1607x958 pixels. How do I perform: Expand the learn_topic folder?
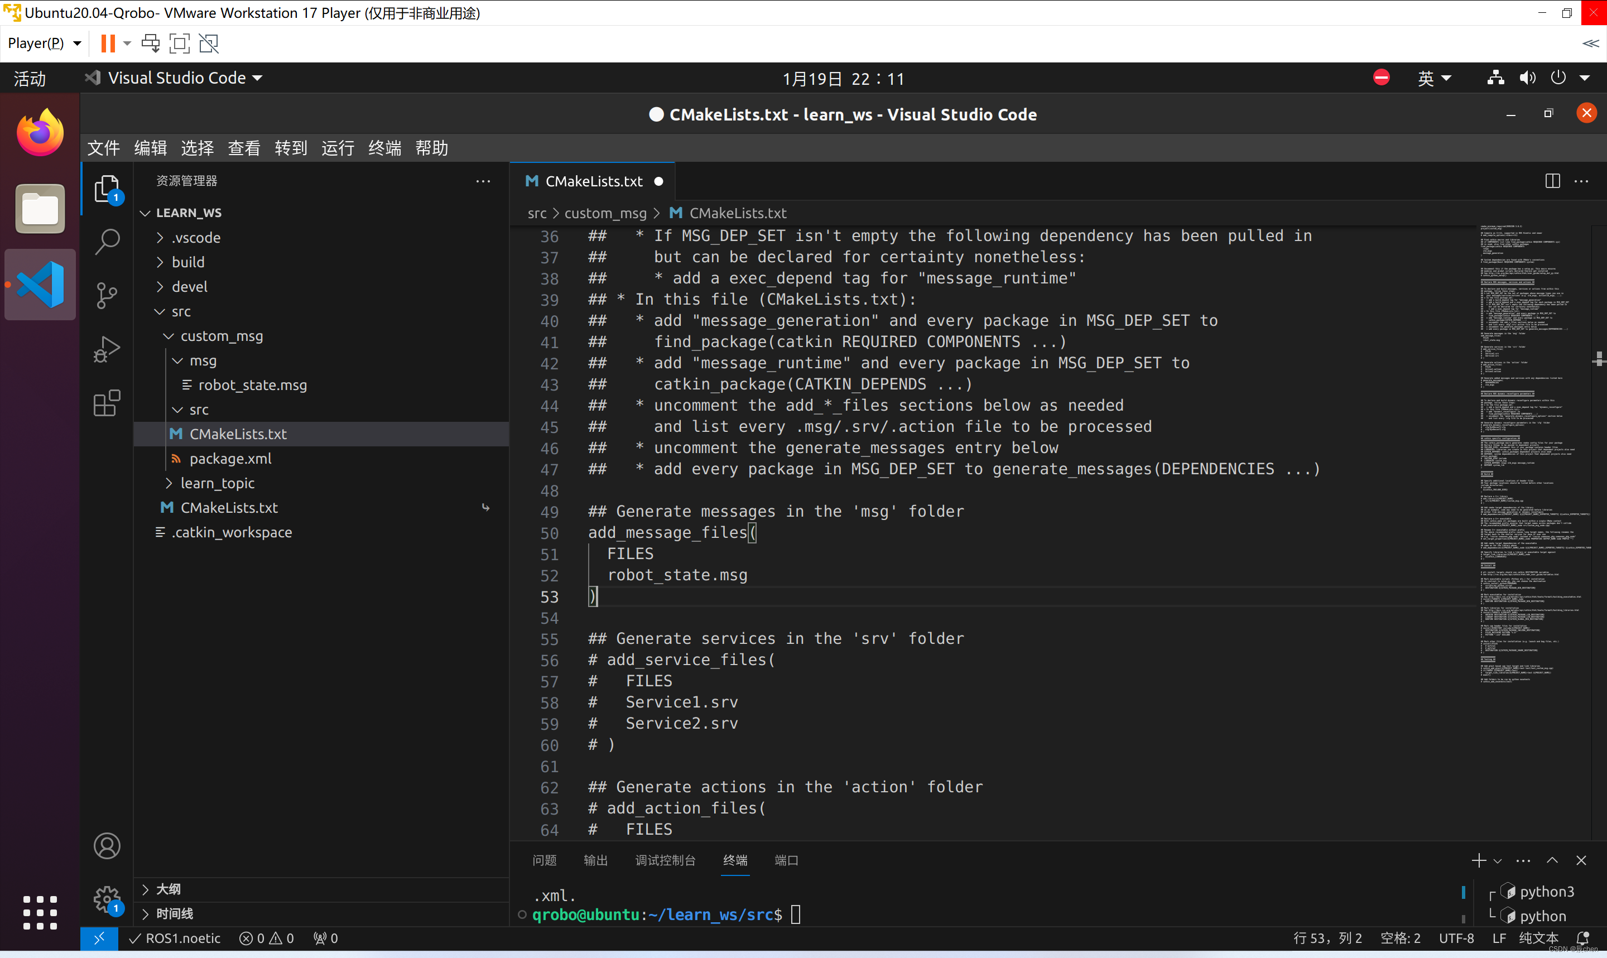click(x=217, y=483)
